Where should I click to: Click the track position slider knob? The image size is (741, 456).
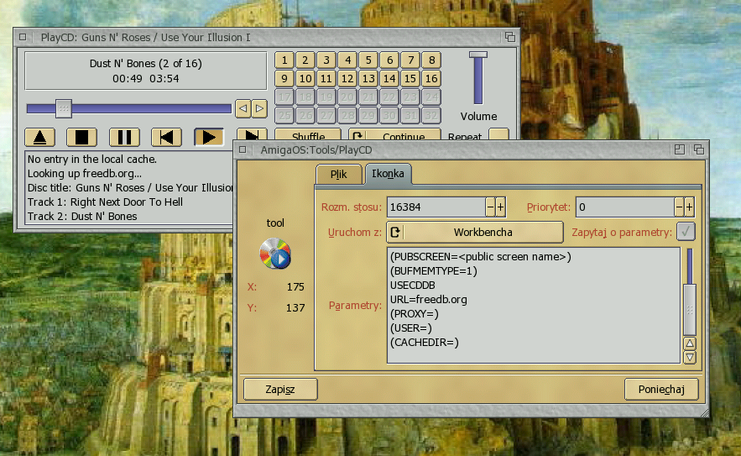coord(63,109)
